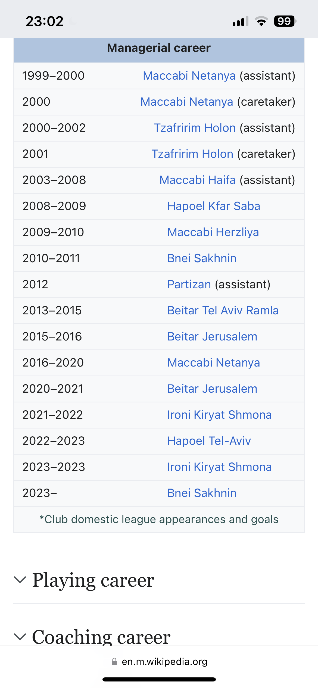The height and width of the screenshot is (688, 318).
Task: Open the Hapoel Kfar Saba link
Action: (x=214, y=206)
